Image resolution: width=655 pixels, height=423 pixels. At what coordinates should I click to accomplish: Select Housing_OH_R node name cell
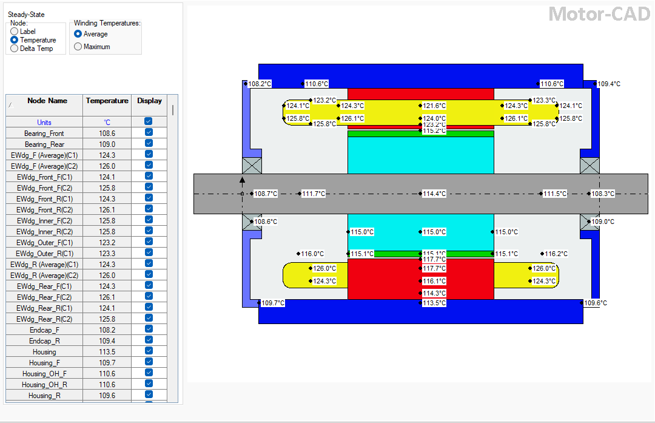coord(44,385)
